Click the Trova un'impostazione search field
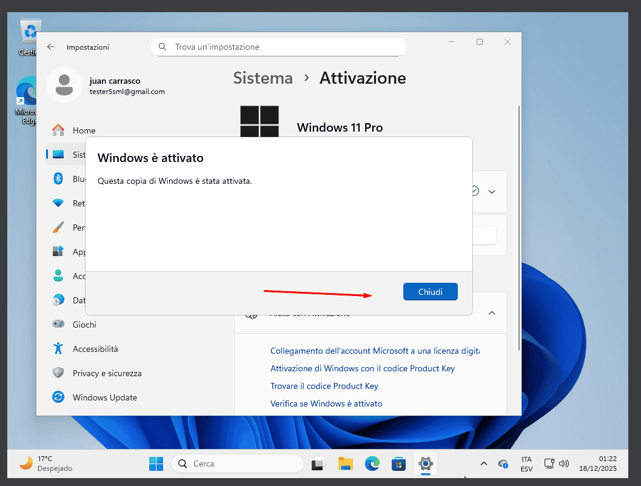Image resolution: width=641 pixels, height=486 pixels. pyautogui.click(x=279, y=47)
